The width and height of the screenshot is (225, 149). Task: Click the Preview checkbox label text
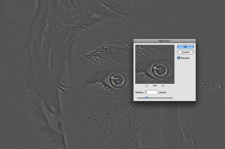(185, 58)
